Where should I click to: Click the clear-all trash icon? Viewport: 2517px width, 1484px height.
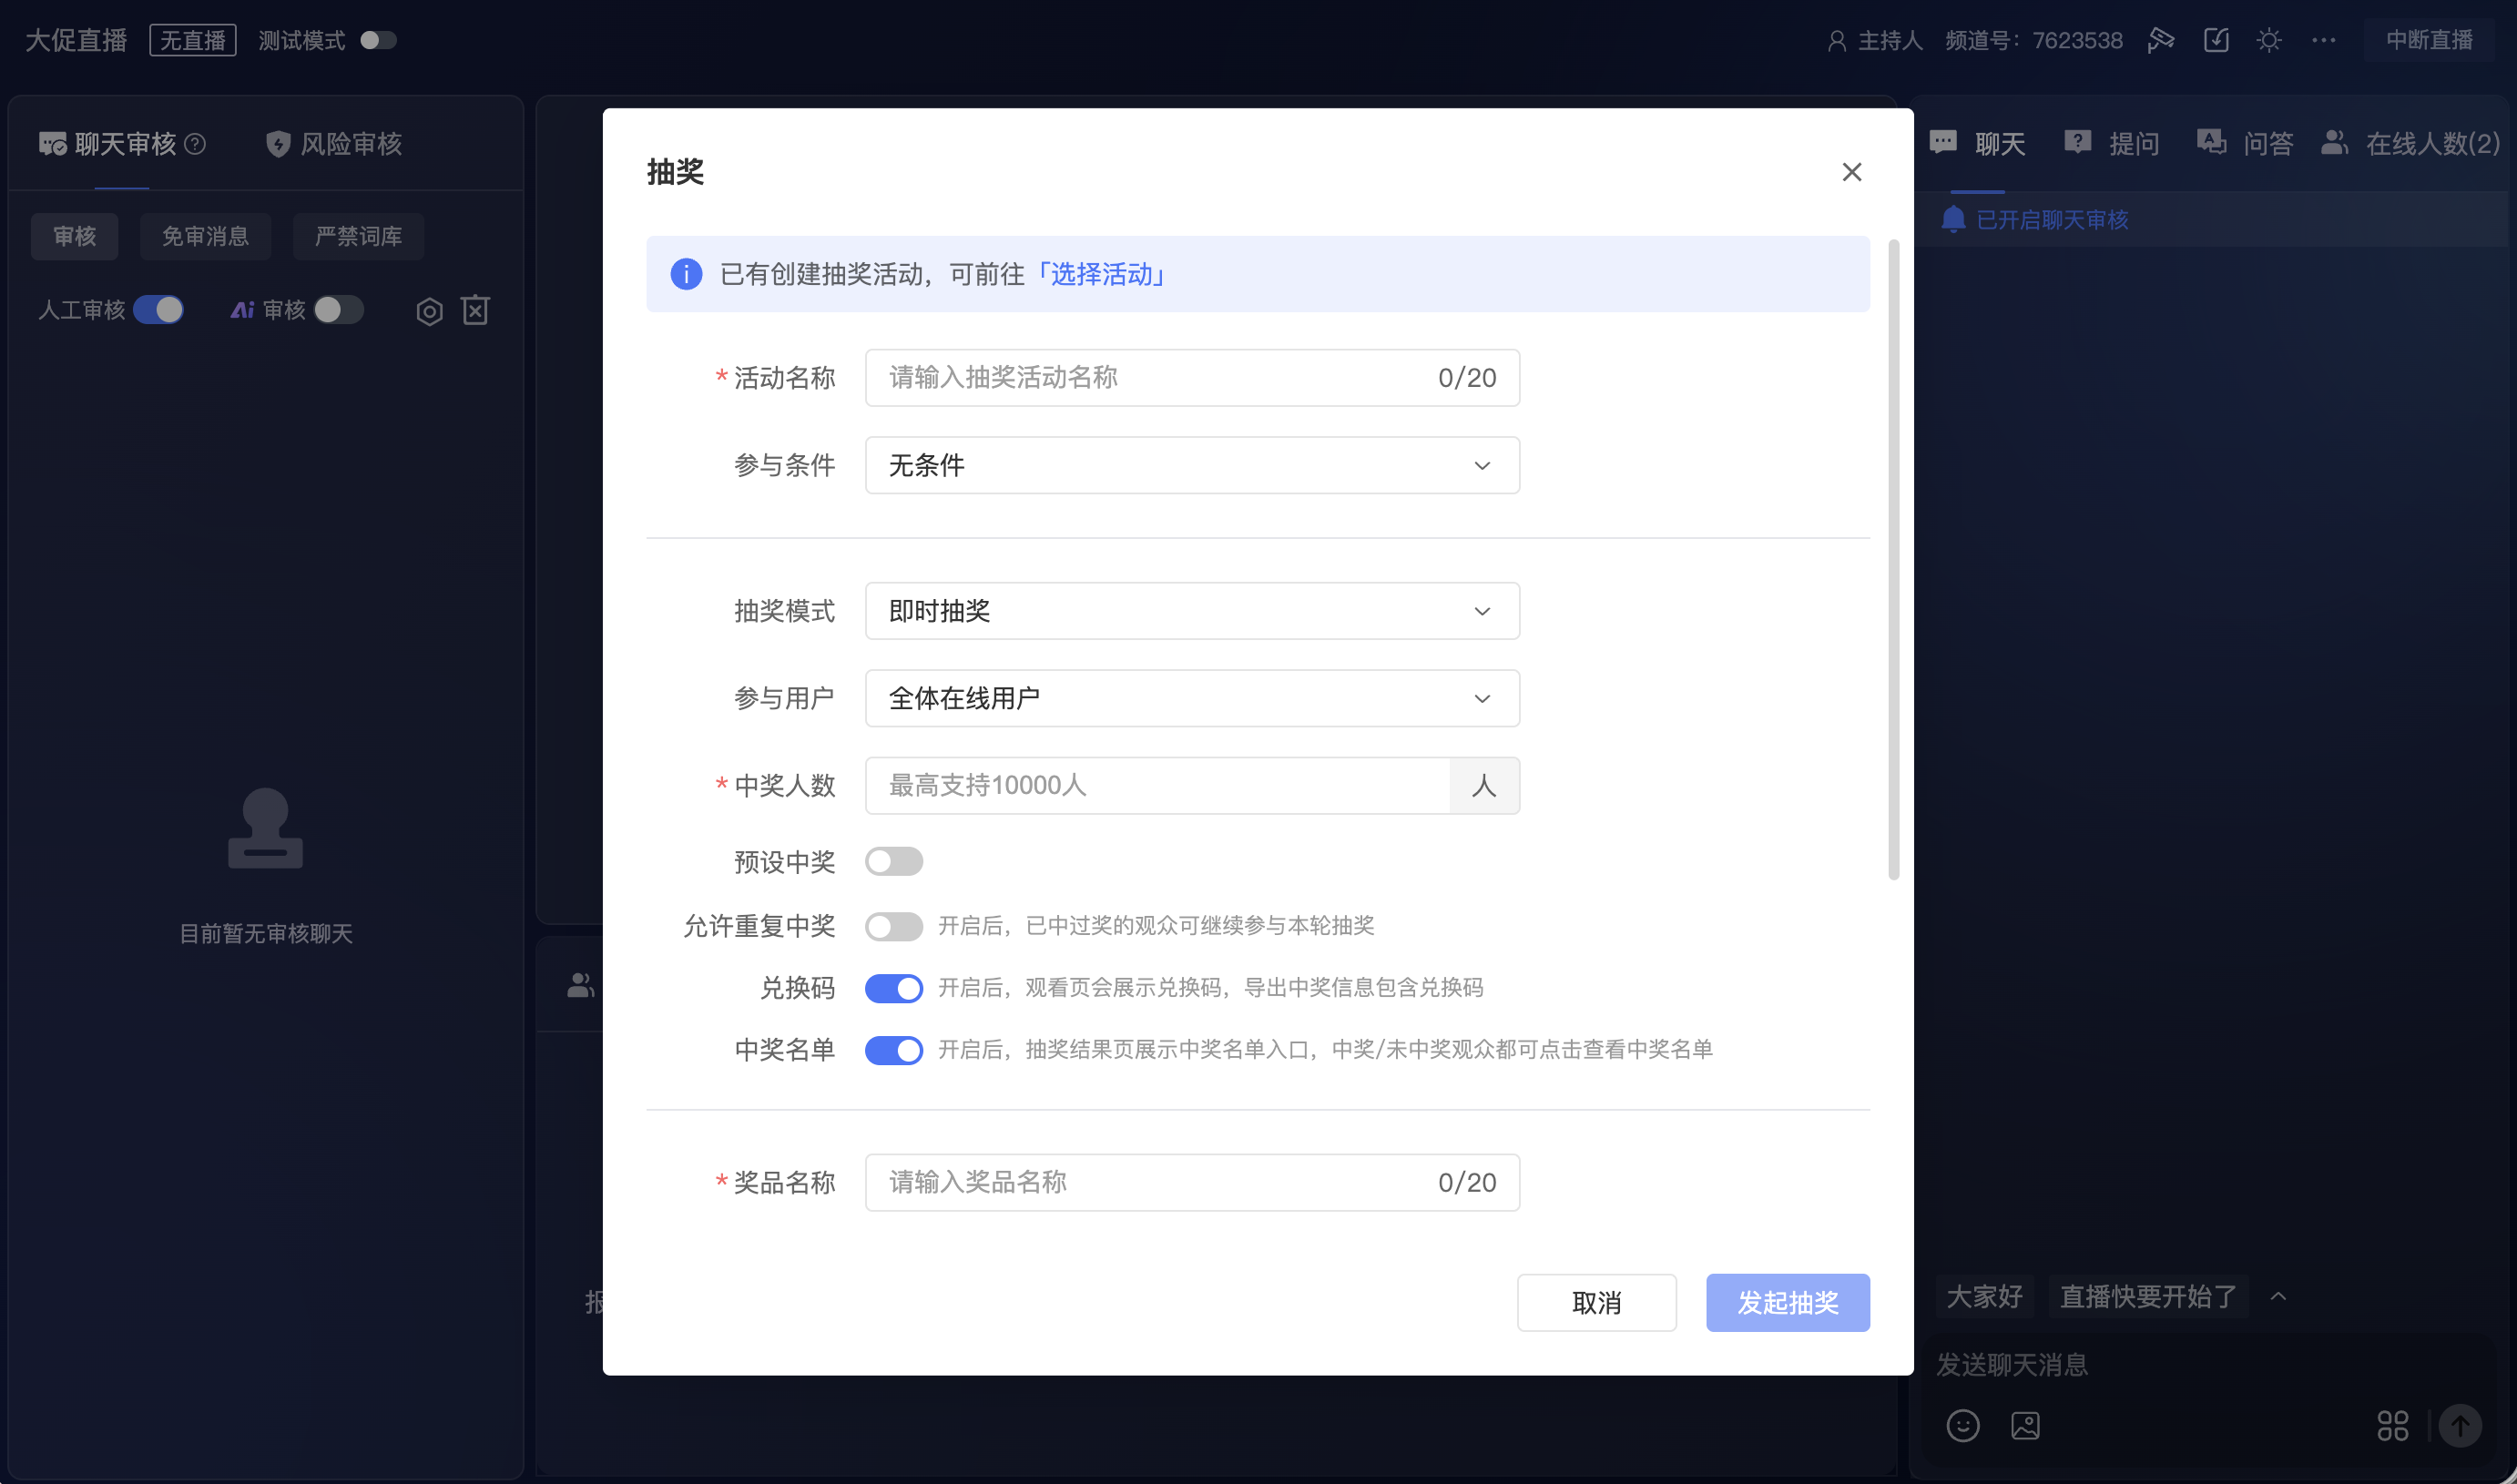pyautogui.click(x=475, y=310)
